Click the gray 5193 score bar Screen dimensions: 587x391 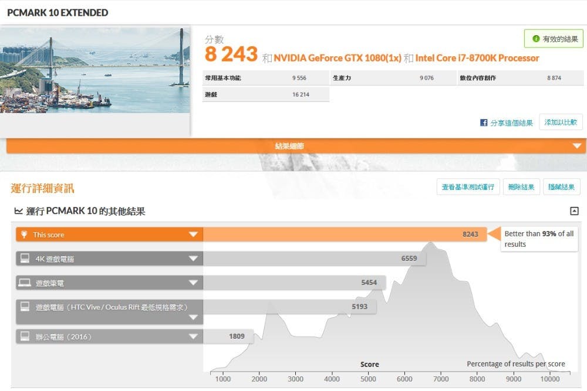290,307
